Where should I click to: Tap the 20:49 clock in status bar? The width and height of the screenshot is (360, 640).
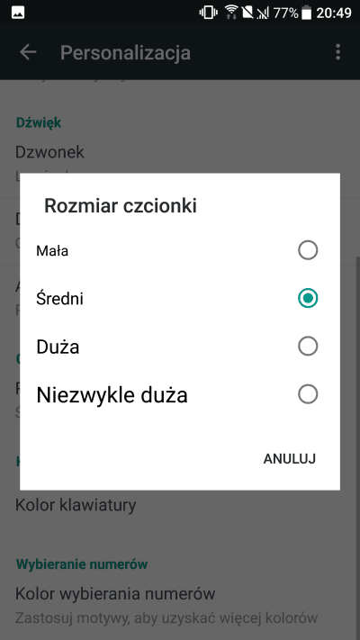pos(334,14)
